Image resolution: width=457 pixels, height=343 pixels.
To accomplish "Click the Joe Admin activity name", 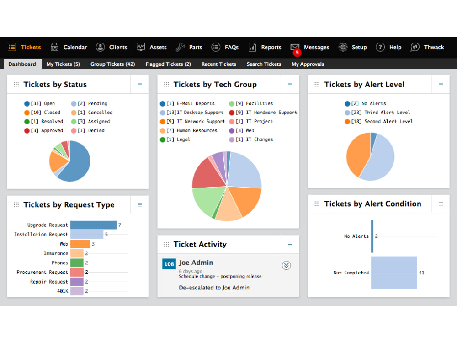I will tap(196, 263).
